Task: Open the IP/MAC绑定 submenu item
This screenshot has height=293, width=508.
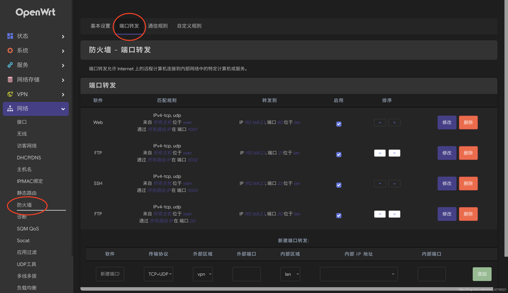Action: [30, 181]
